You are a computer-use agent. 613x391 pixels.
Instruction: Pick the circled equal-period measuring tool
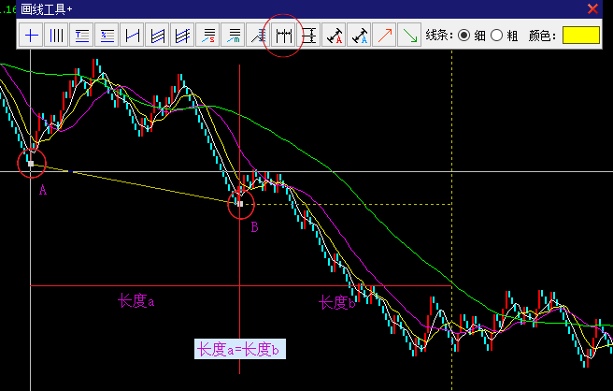pyautogui.click(x=284, y=36)
